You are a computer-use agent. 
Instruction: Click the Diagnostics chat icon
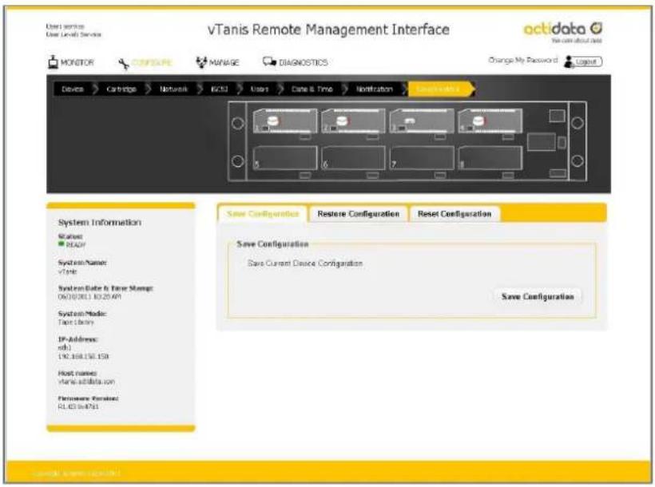pyautogui.click(x=269, y=61)
